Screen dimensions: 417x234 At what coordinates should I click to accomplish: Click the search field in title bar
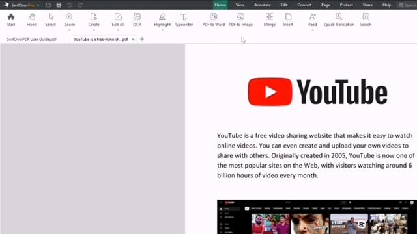coord(407,5)
